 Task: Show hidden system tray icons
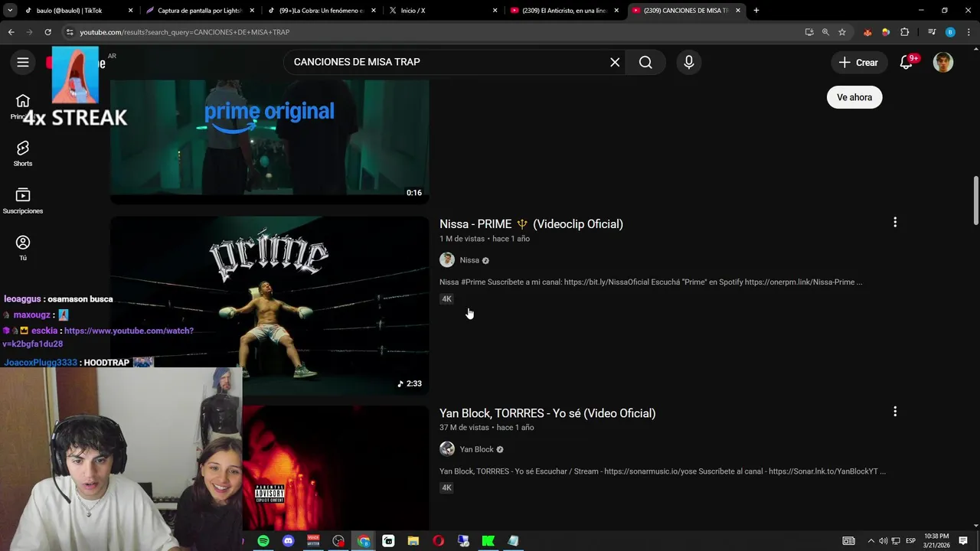coord(871,541)
